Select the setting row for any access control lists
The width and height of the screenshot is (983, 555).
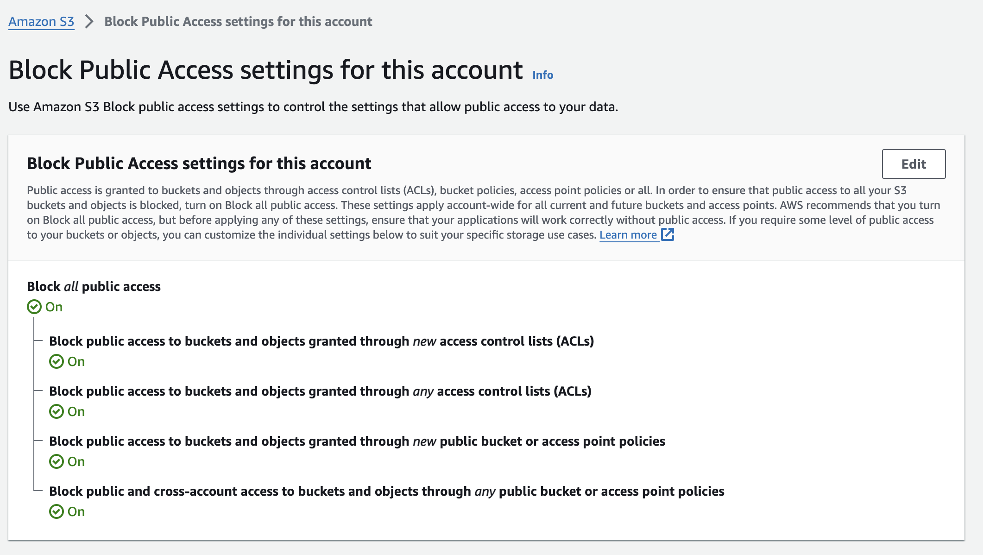click(x=321, y=391)
